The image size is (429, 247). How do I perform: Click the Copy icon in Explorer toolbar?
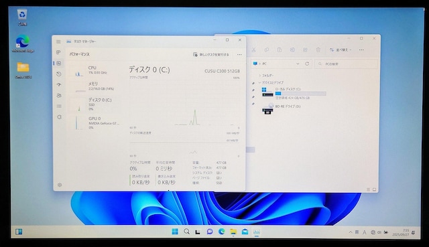coord(267,50)
